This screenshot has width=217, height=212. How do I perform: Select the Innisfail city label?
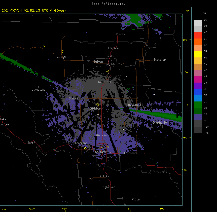104,82
